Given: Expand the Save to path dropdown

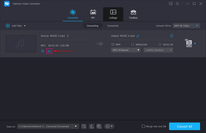Looking at the screenshot, I should (76, 126).
